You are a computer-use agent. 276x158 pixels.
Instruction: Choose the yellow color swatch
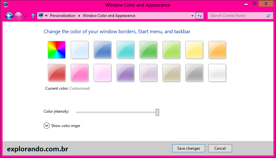pyautogui.click(x=194, y=50)
